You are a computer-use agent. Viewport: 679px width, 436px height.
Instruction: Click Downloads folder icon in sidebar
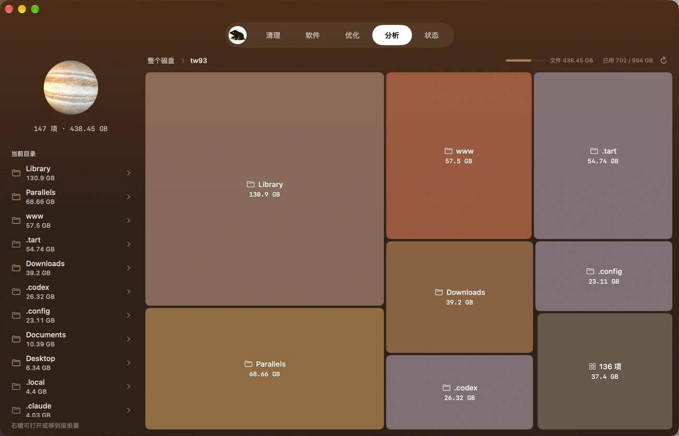[16, 268]
